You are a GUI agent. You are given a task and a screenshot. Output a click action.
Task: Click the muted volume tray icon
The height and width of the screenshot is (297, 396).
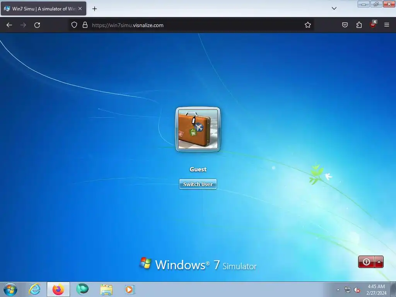(357, 290)
